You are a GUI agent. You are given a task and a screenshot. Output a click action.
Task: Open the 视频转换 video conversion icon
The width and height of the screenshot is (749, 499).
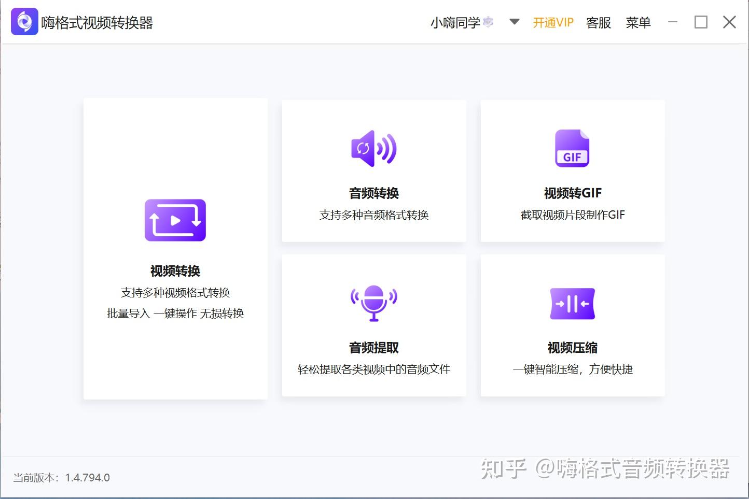[175, 220]
